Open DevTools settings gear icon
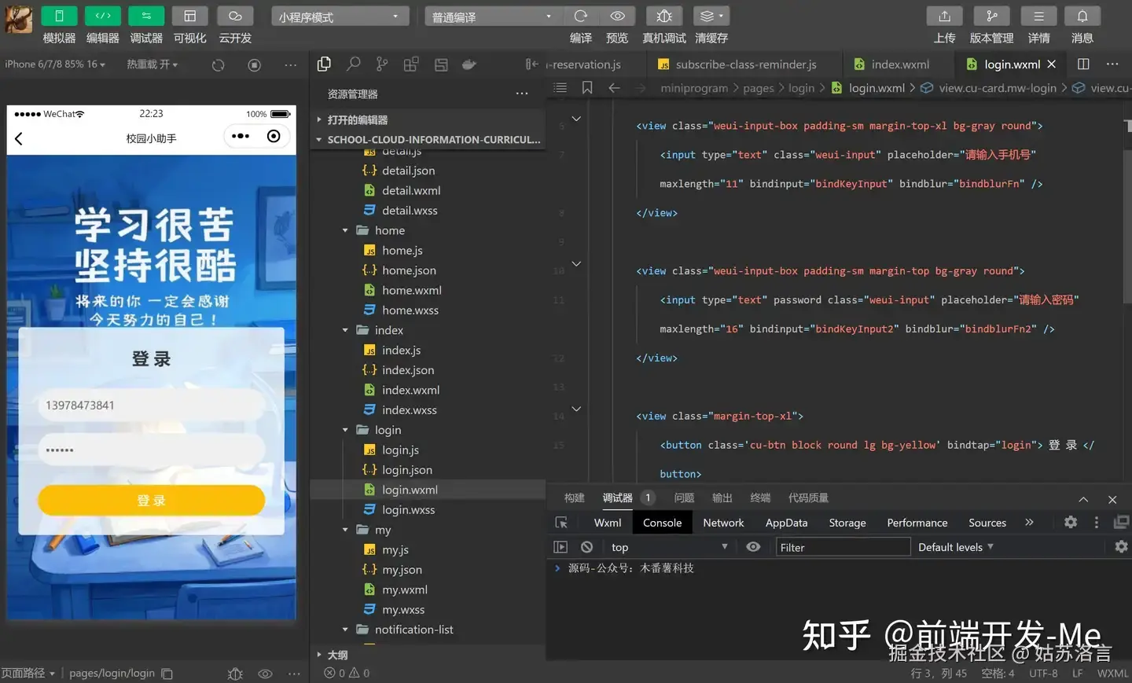Viewport: 1132px width, 683px height. click(1071, 522)
